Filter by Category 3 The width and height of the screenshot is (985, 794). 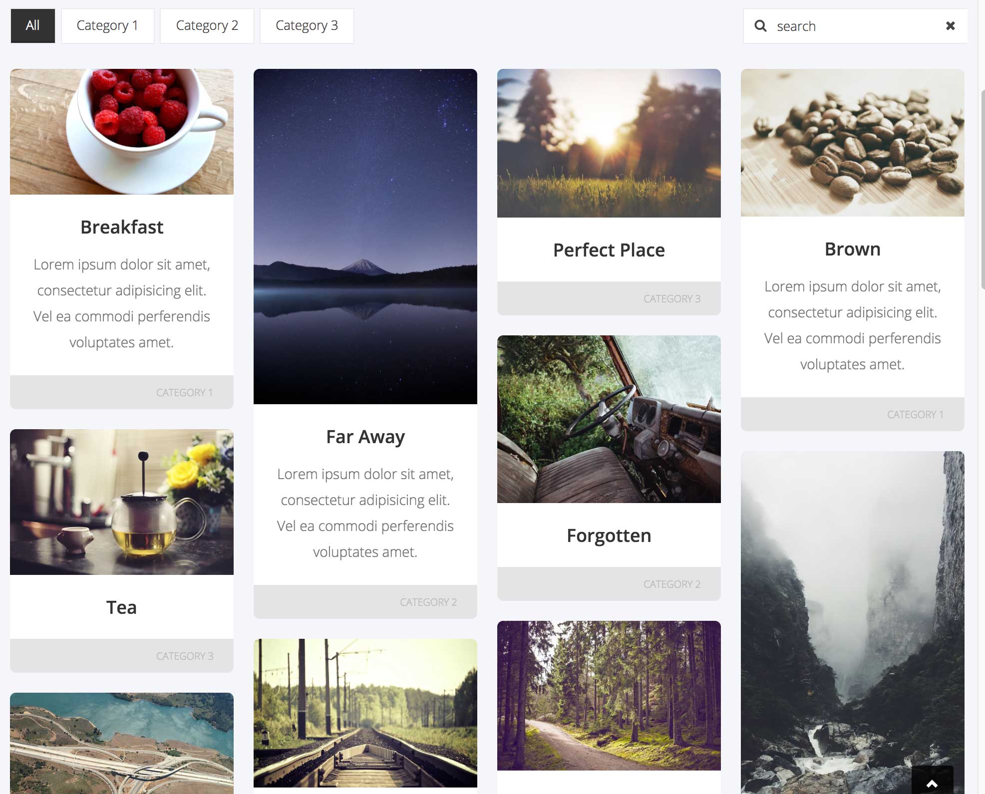coord(307,25)
